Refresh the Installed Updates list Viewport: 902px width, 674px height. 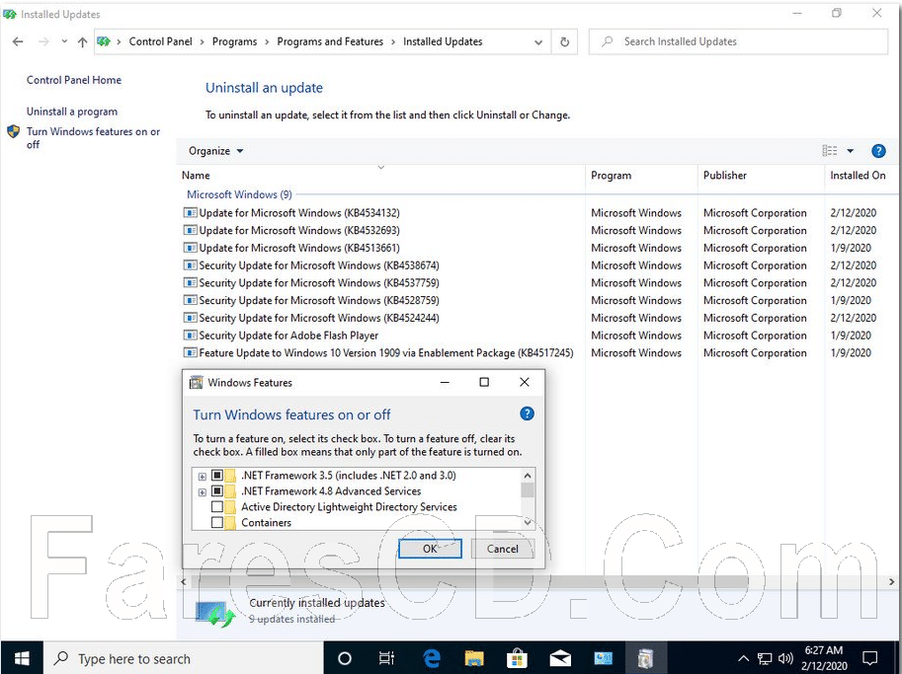tap(564, 41)
